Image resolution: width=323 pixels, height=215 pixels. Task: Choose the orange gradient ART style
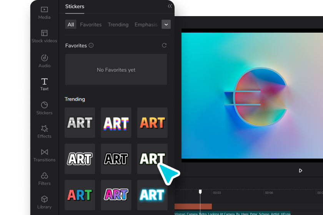pyautogui.click(x=152, y=122)
